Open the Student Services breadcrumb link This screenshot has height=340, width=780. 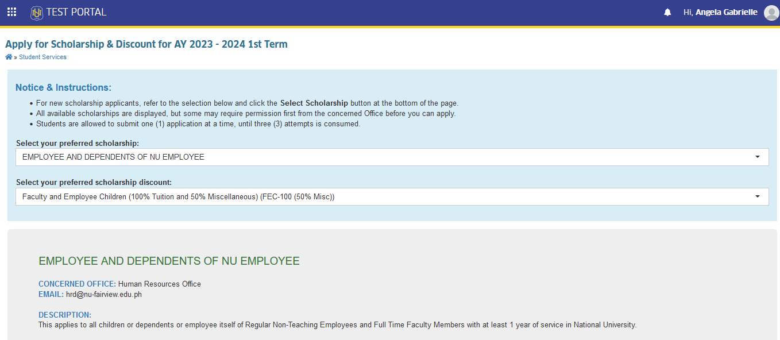tap(43, 57)
